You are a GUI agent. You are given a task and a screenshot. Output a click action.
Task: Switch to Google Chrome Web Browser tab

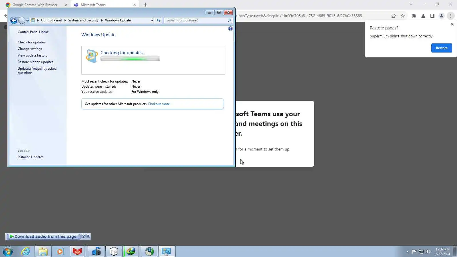pos(35,5)
